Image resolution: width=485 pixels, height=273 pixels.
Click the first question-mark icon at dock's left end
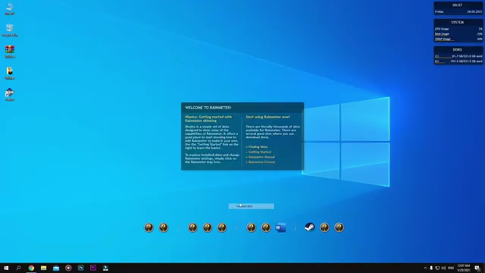(149, 227)
